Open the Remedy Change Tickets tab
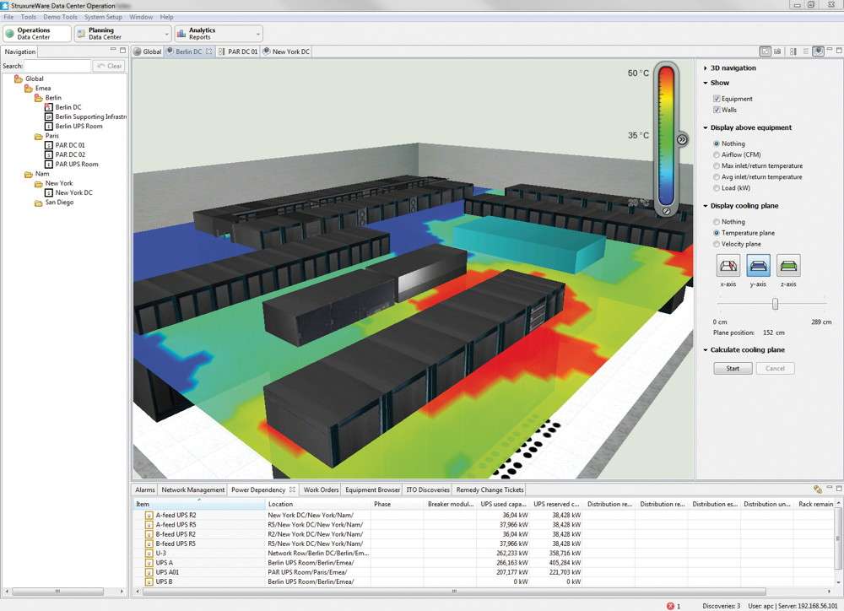This screenshot has height=611, width=844. tap(490, 489)
